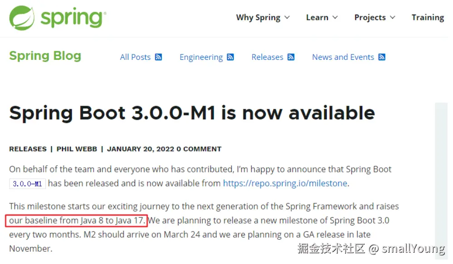This screenshot has width=453, height=264.
Task: Click RSS feed icon beside Engineering
Action: click(230, 57)
